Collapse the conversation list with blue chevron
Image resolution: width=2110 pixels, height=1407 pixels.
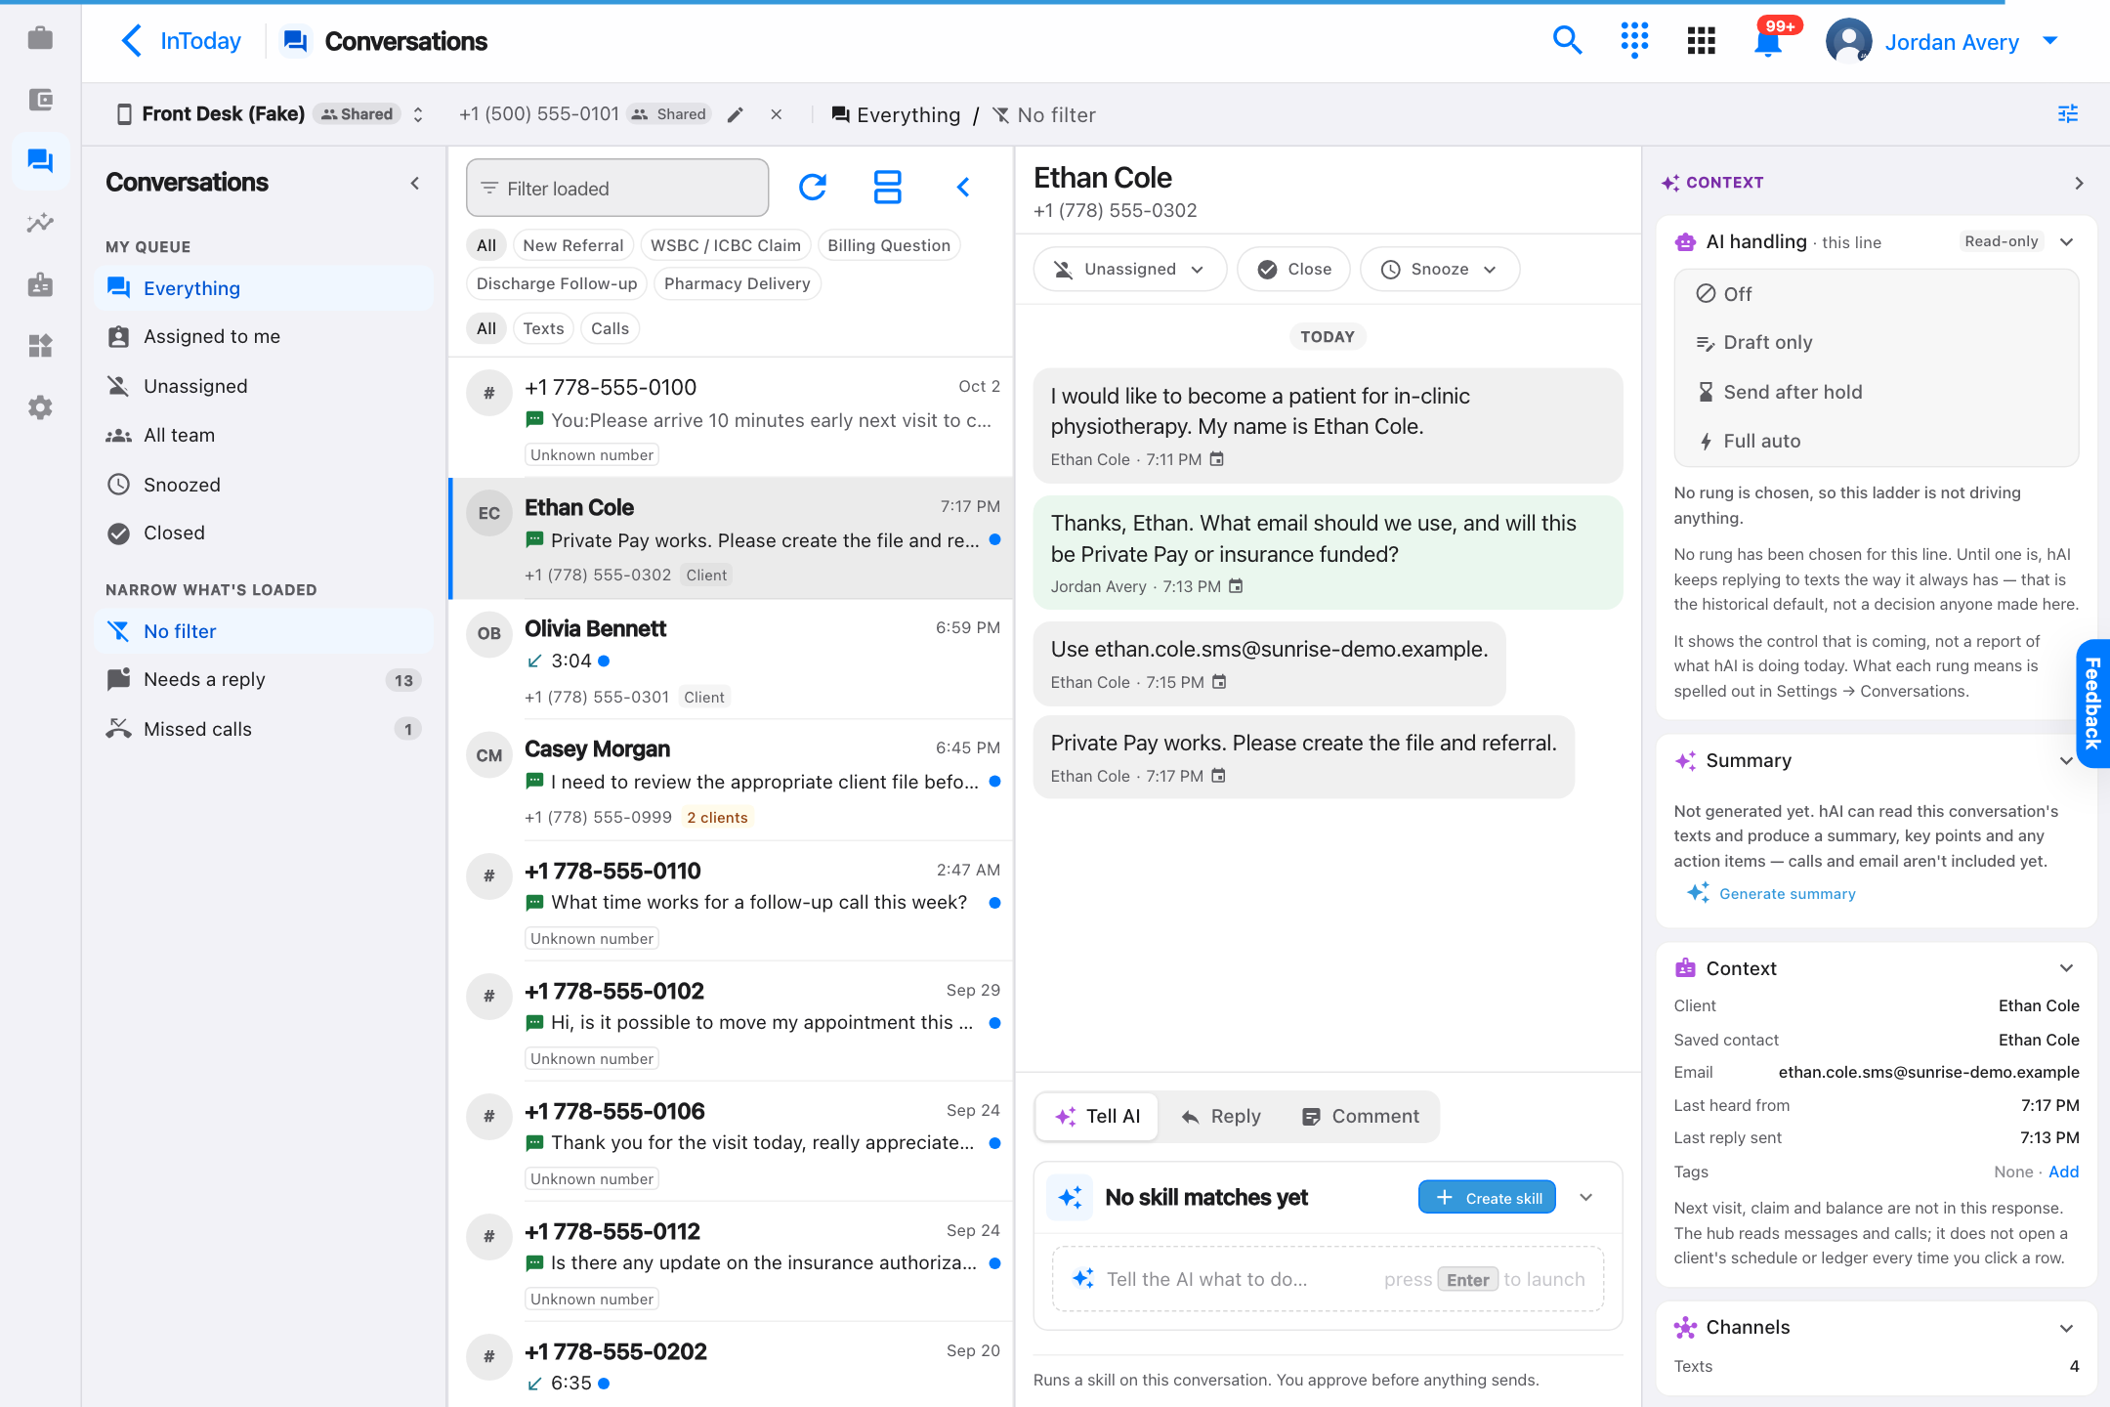pos(963,187)
